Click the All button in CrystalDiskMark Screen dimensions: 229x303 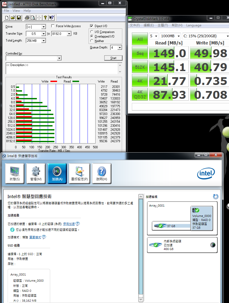point(140,39)
